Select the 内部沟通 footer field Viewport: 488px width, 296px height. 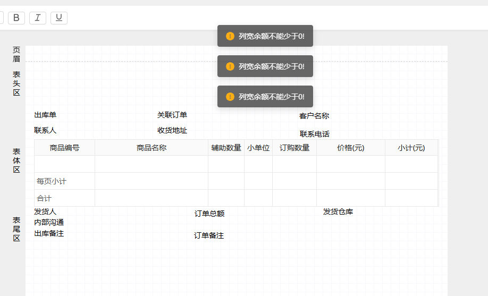click(49, 222)
